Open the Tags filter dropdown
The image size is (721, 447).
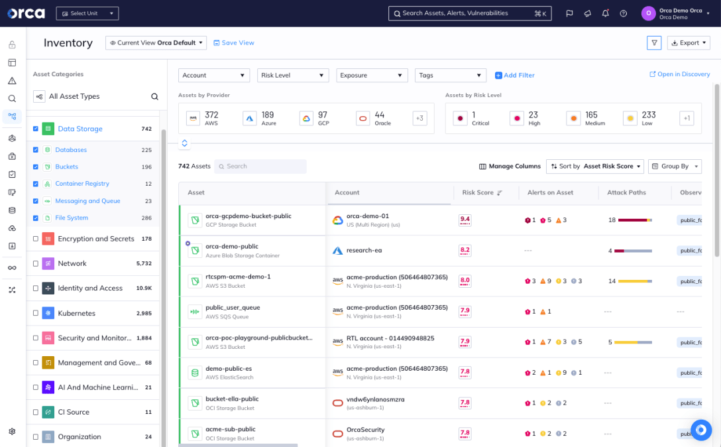pos(451,76)
